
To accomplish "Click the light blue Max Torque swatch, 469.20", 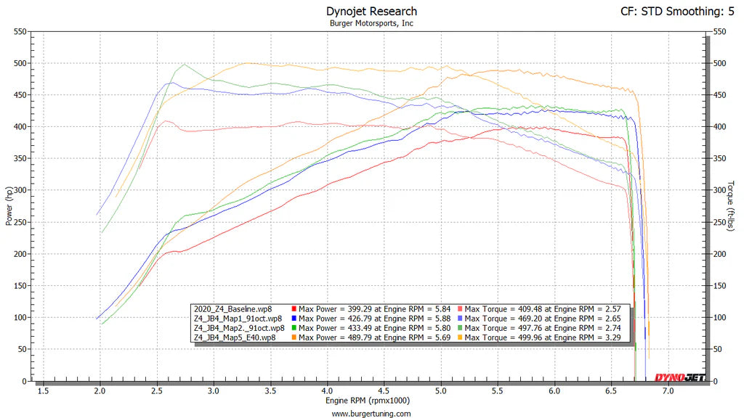I will click(x=460, y=318).
